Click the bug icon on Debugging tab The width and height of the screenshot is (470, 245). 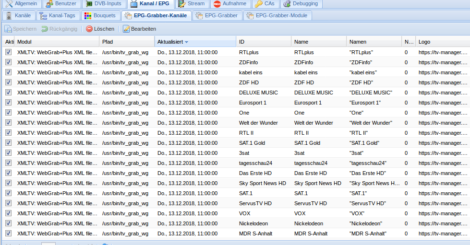point(287,3)
